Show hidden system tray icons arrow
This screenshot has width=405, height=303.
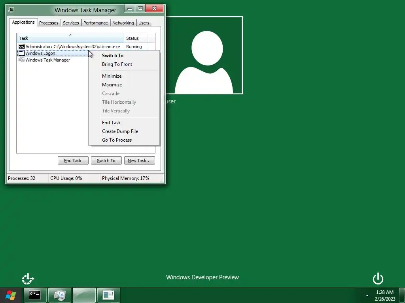coord(367,296)
